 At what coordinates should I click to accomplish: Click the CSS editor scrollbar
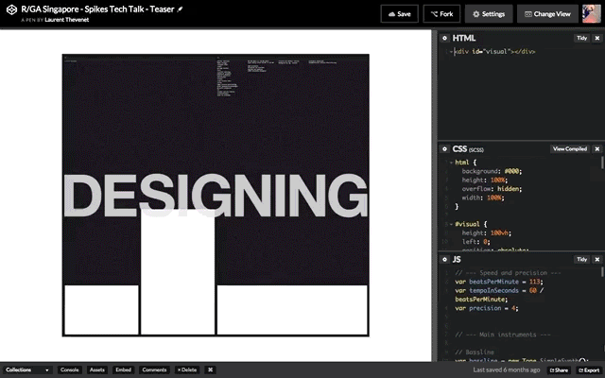coord(602,163)
